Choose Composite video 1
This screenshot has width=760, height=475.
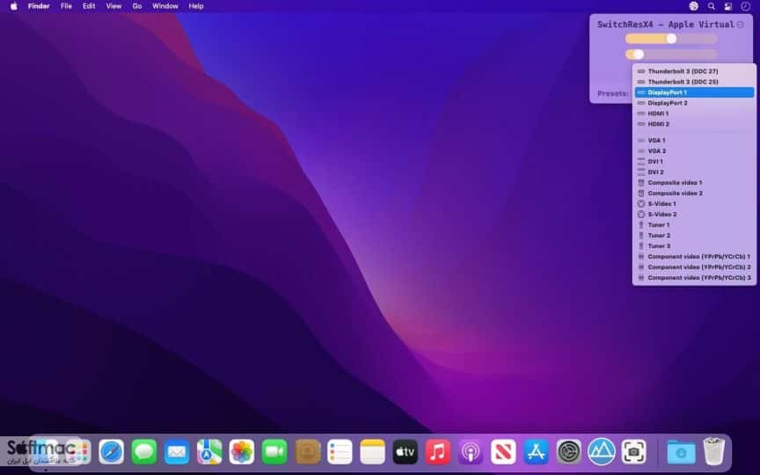(x=694, y=183)
